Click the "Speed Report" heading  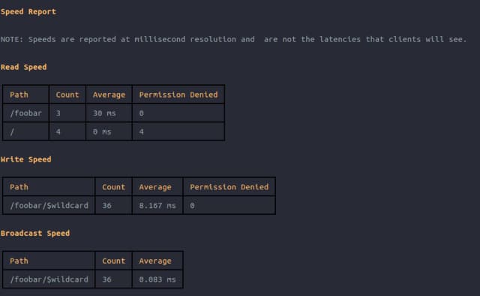coord(28,12)
